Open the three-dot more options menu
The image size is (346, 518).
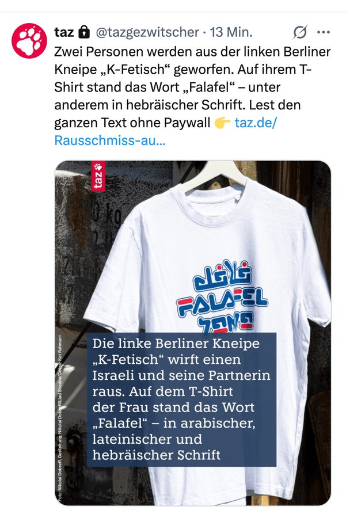coord(323,32)
